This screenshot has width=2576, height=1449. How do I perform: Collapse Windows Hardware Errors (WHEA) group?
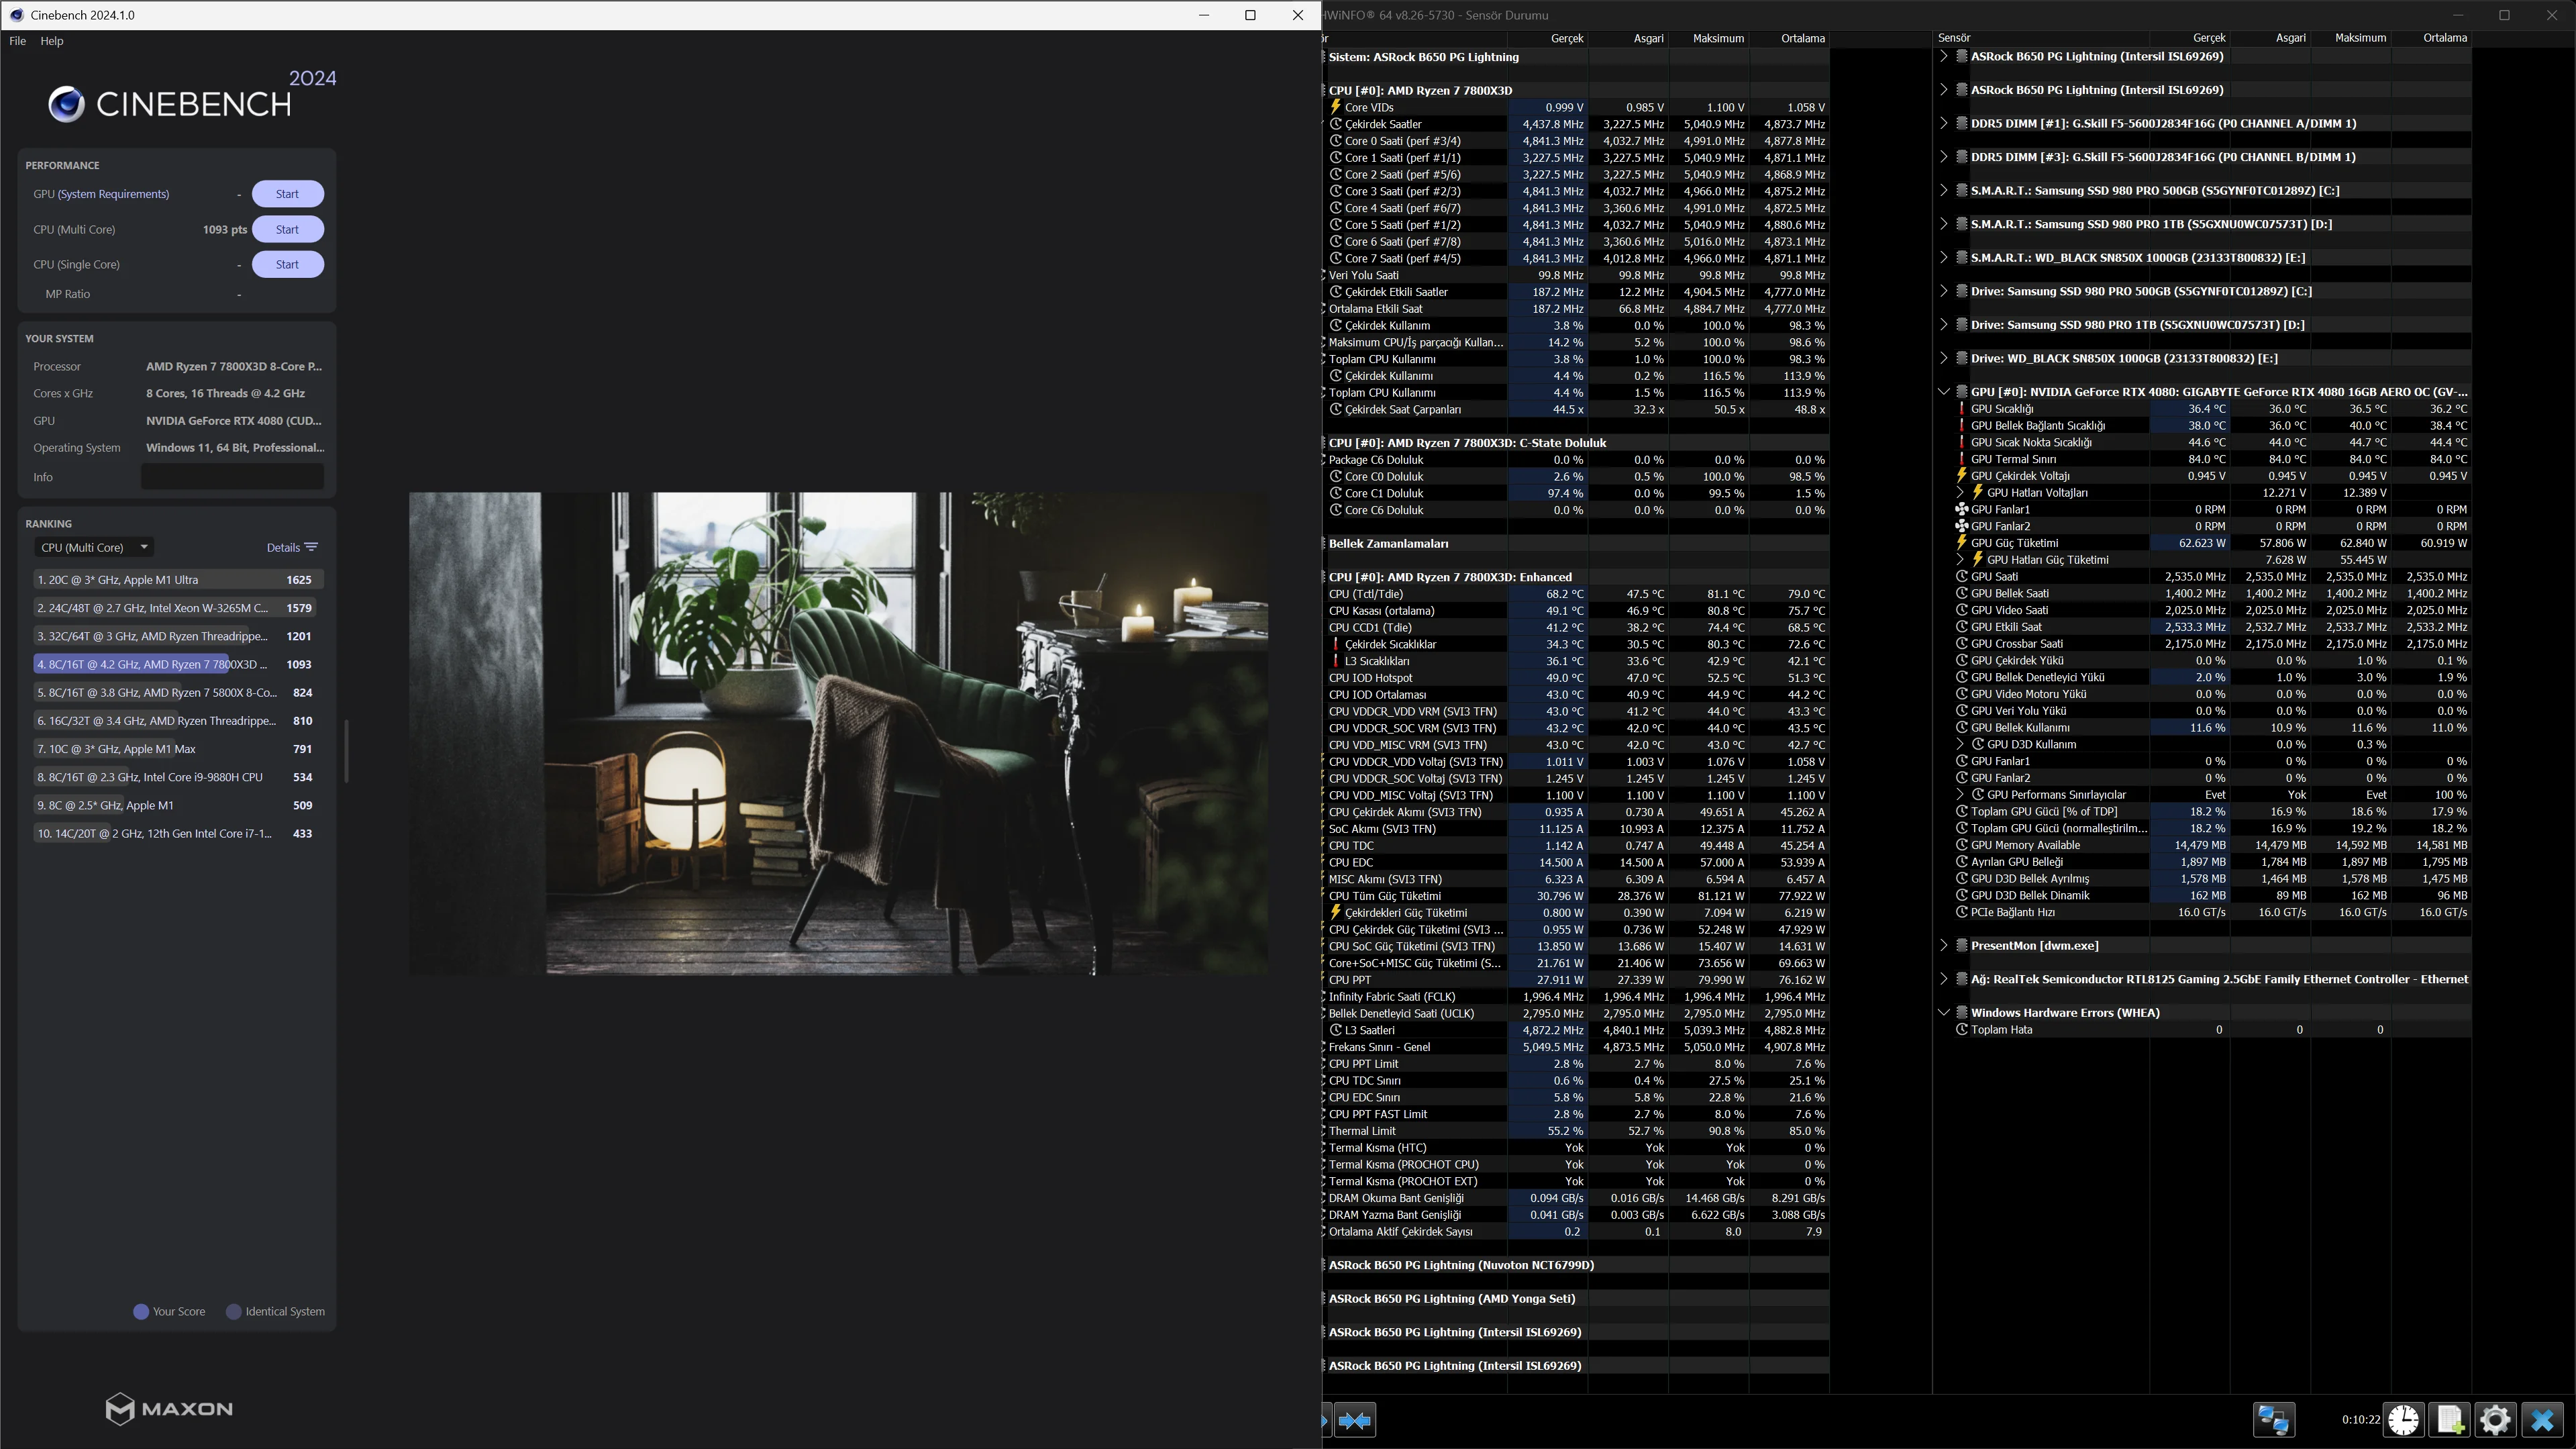(x=1943, y=1013)
